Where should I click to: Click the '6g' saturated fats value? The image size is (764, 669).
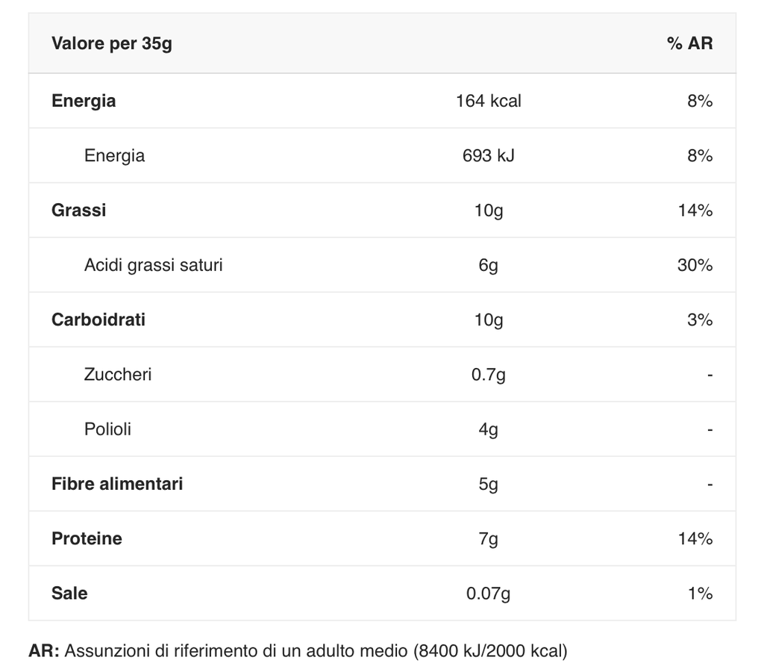click(x=489, y=265)
